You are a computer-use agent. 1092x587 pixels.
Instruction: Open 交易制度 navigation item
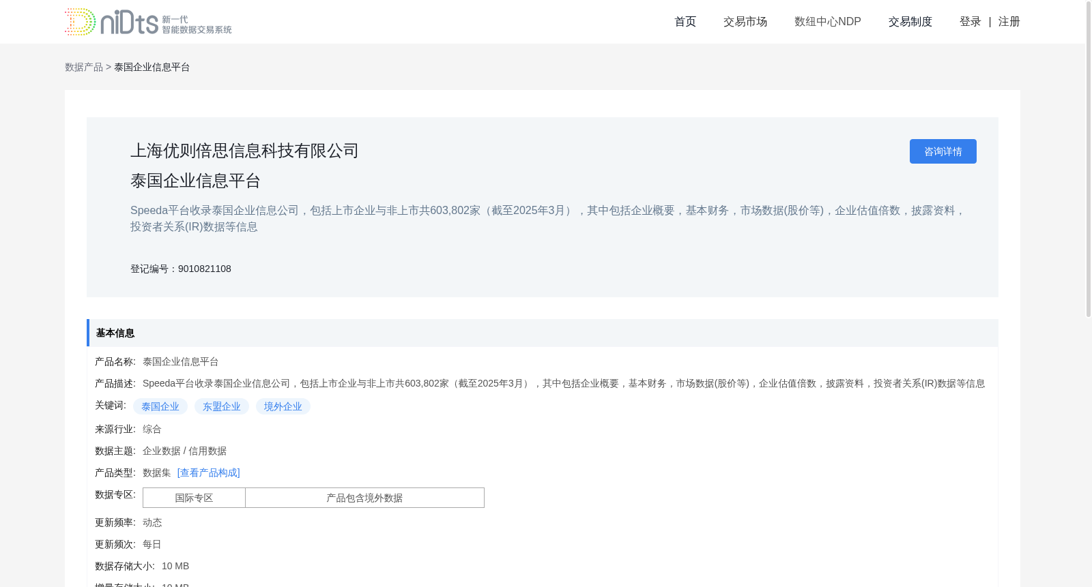[910, 22]
